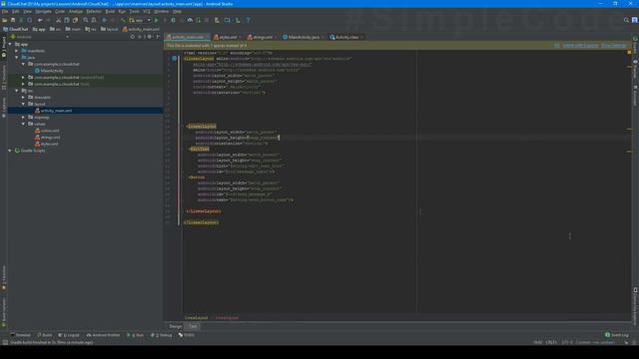Click the Profile app gauge icon
Image resolution: width=639 pixels, height=359 pixels.
point(190,20)
